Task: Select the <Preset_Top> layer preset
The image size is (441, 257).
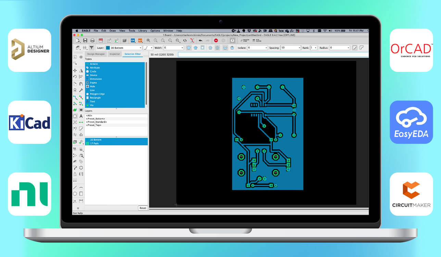Action: click(116, 125)
